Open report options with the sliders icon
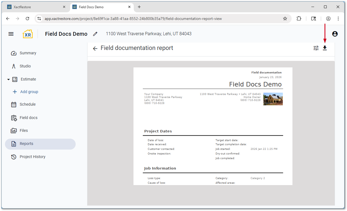 click(x=316, y=48)
